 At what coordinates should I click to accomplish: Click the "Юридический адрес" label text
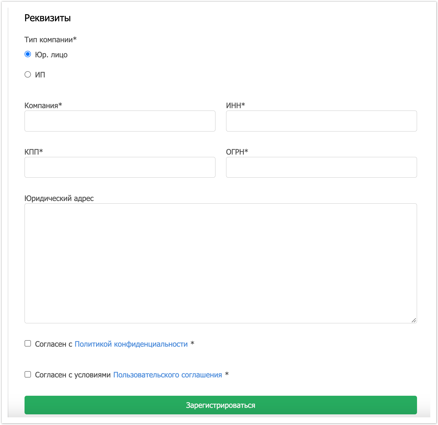click(x=59, y=198)
